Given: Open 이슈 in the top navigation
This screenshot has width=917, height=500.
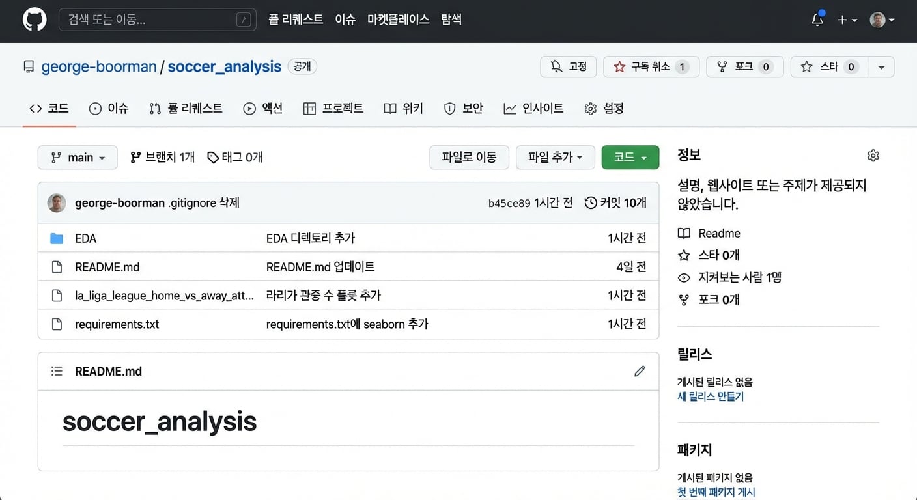Looking at the screenshot, I should 345,20.
